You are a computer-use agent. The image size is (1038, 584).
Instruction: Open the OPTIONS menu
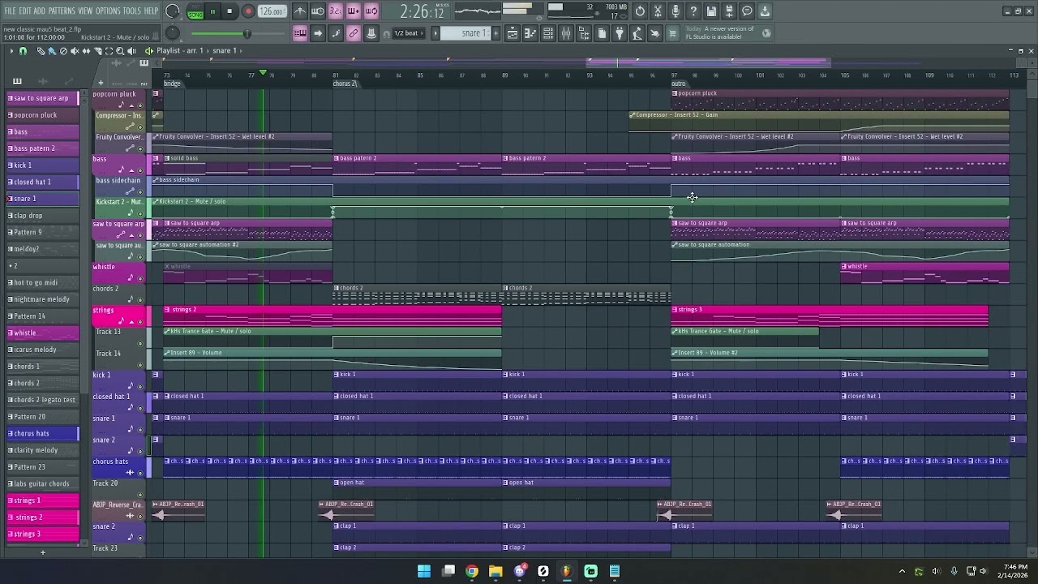coord(108,11)
